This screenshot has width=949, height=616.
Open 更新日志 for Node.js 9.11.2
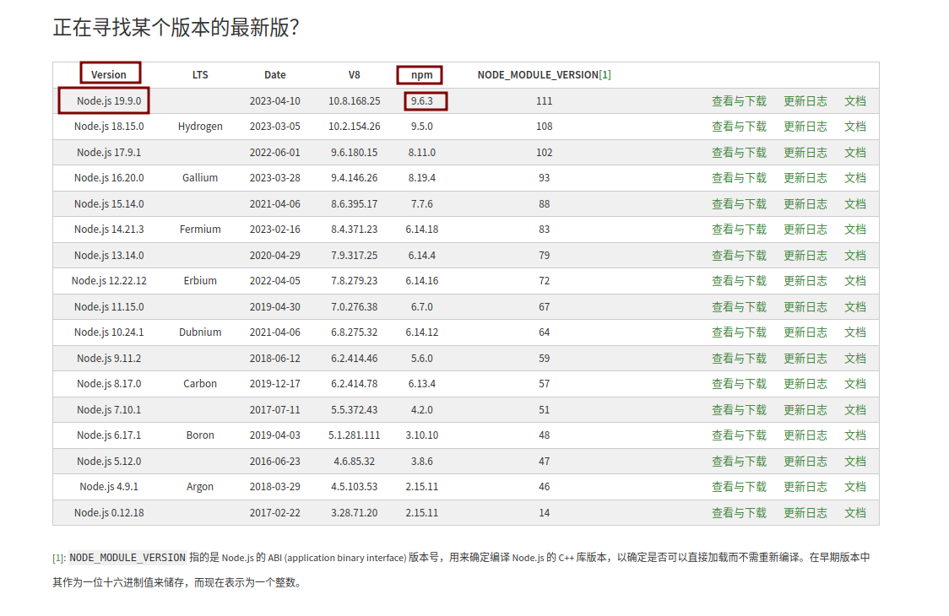tap(805, 359)
